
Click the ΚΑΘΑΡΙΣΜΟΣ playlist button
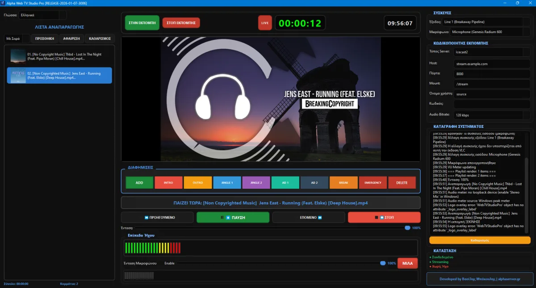[x=100, y=38]
